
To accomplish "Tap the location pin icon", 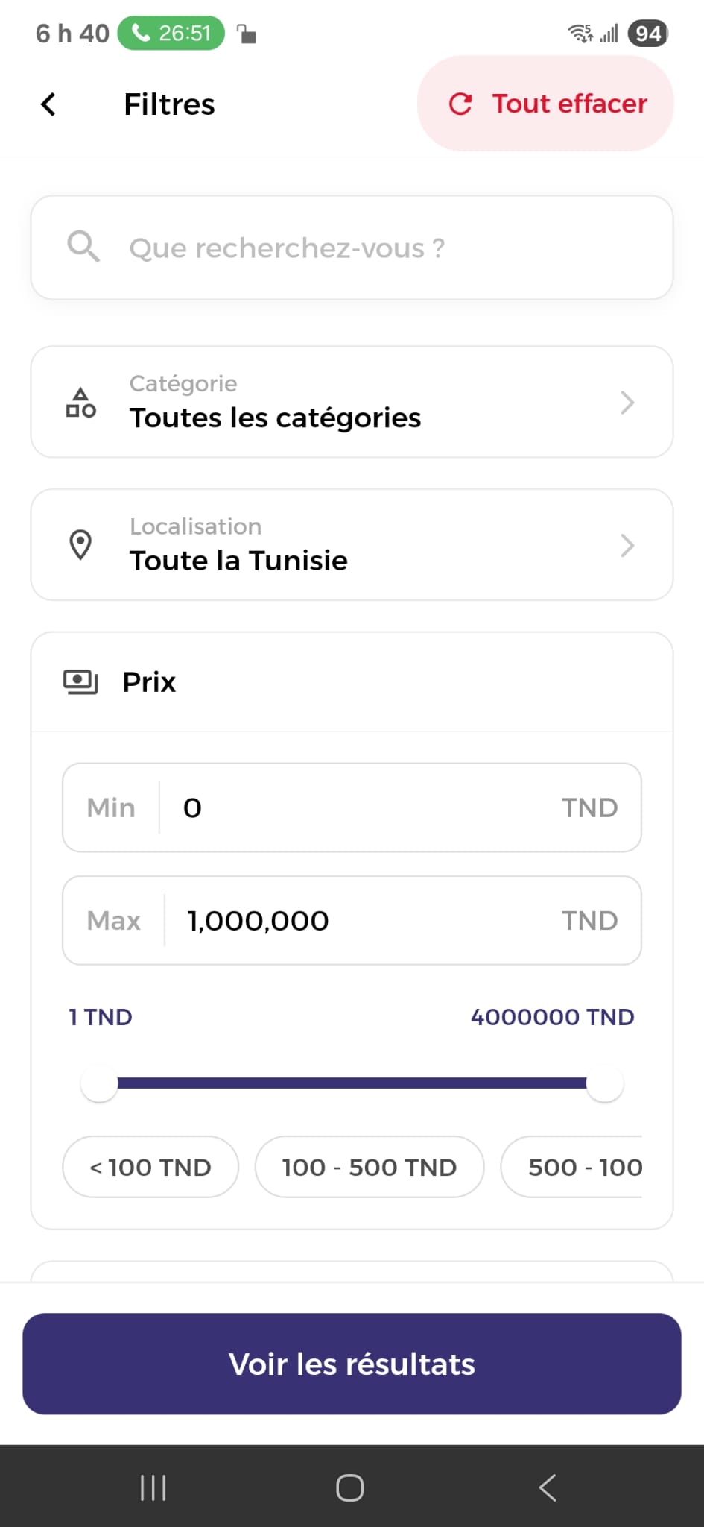I will [80, 545].
